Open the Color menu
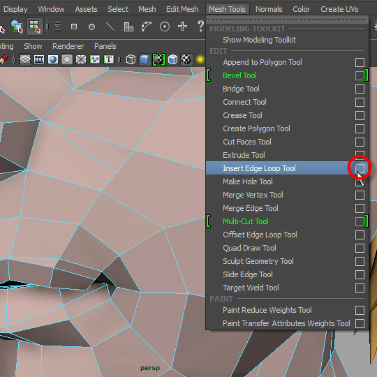 pyautogui.click(x=302, y=9)
